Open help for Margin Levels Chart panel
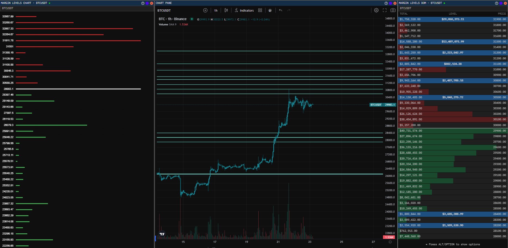Image resolution: width=508 pixels, height=248 pixels. pyautogui.click(x=143, y=3)
